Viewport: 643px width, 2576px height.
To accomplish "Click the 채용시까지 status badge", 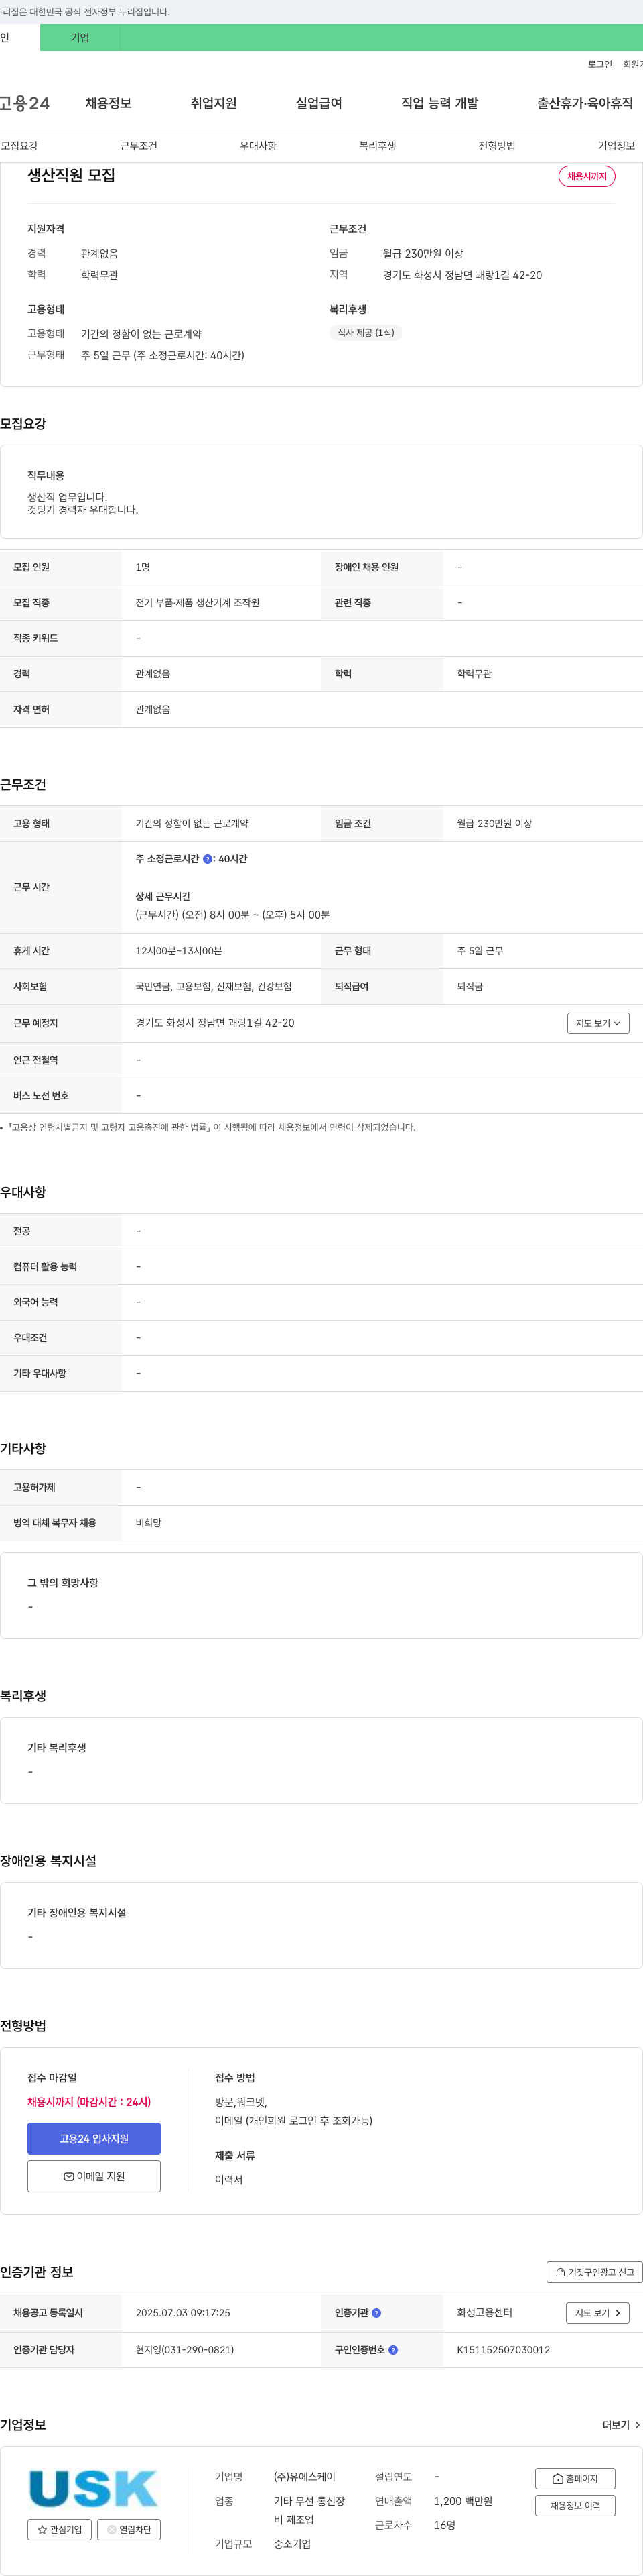I will [586, 176].
